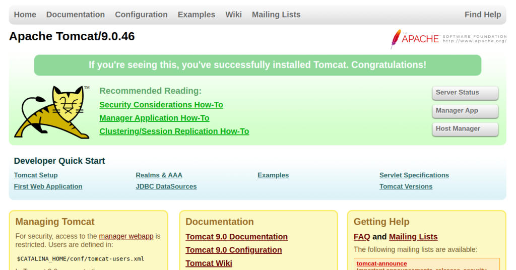Open the Home navigation item

point(25,15)
